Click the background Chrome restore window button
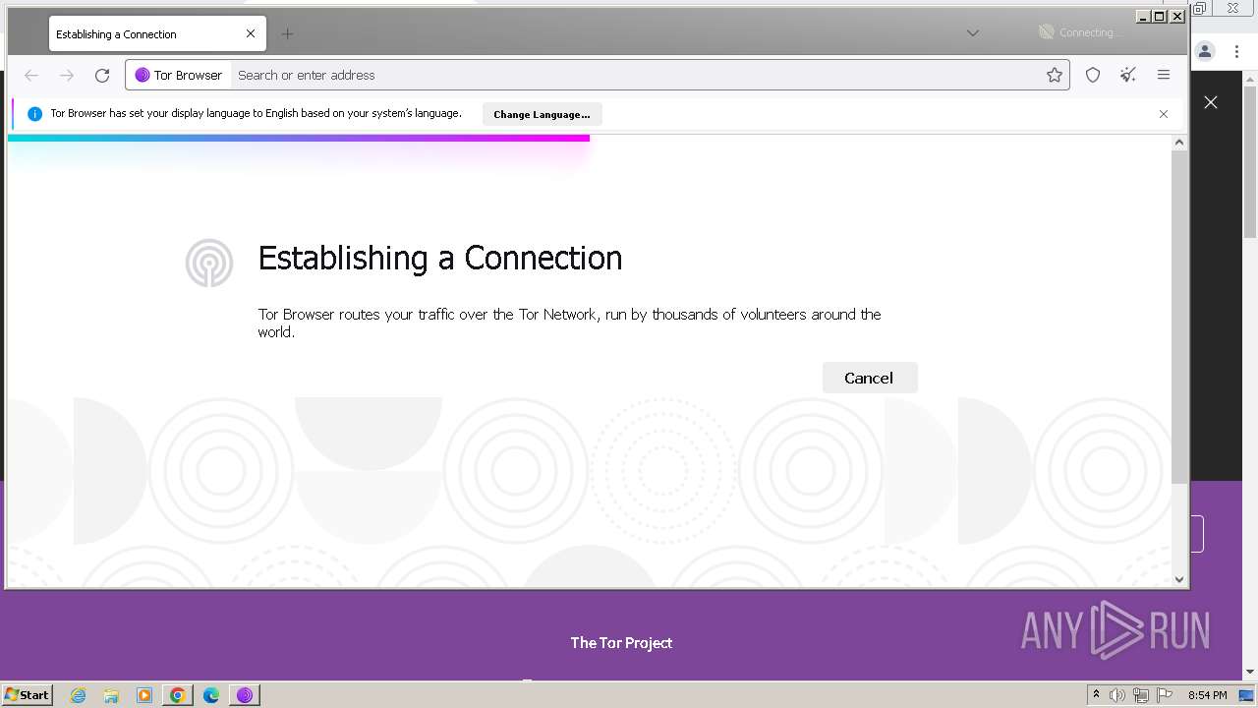This screenshot has height=708, width=1258. pyautogui.click(x=1200, y=8)
